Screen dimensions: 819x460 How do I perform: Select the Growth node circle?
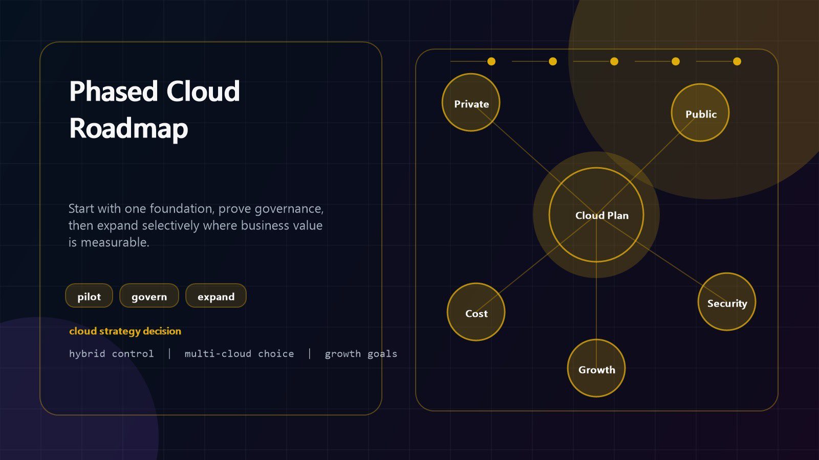[596, 369]
